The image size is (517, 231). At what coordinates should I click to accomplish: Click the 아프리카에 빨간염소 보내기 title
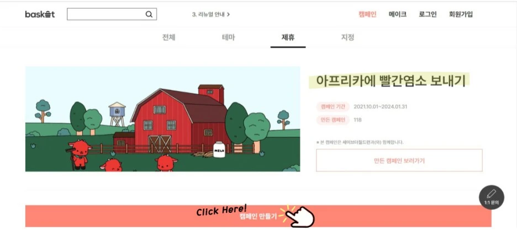click(390, 81)
